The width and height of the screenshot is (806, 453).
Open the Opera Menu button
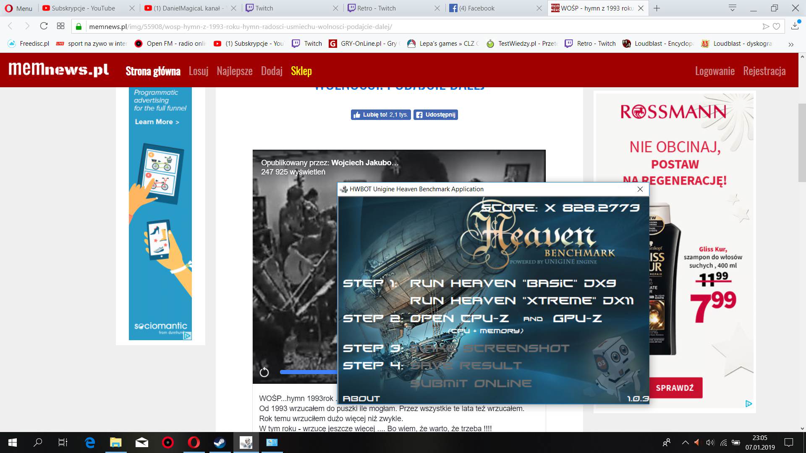click(x=18, y=8)
